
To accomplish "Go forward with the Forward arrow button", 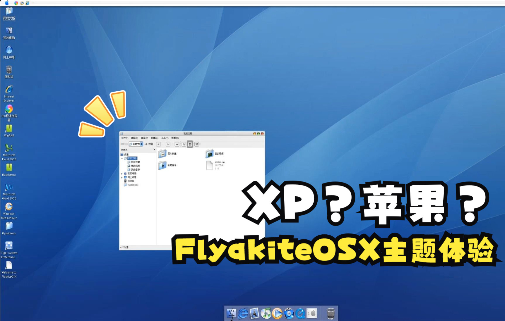I will click(x=168, y=144).
